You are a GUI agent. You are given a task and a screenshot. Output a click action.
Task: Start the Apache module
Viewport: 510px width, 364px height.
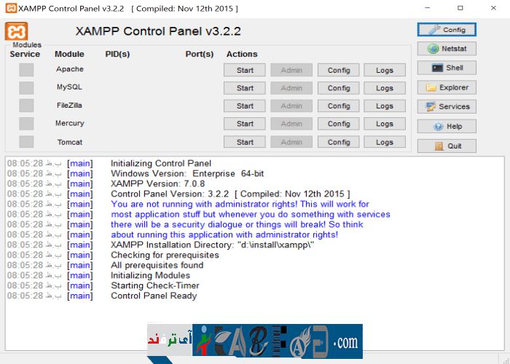click(245, 70)
